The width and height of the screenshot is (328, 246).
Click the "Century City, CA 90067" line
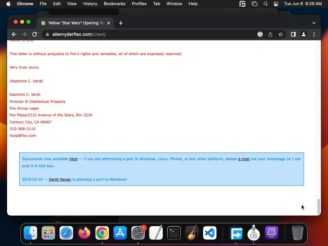point(30,122)
